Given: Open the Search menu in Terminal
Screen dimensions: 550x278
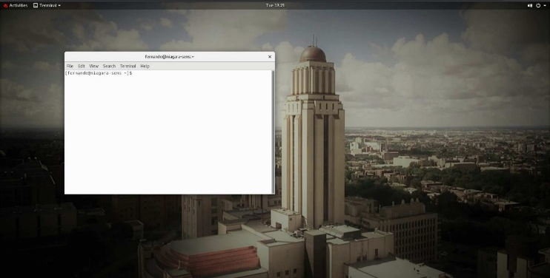Looking at the screenshot, I should click(x=109, y=66).
